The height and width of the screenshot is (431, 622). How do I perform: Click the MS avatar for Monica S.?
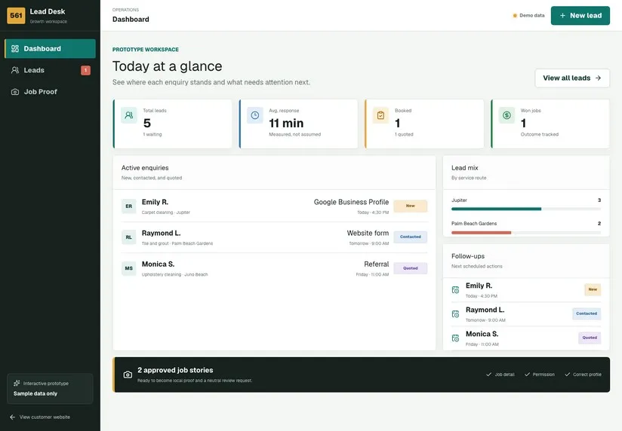(129, 268)
